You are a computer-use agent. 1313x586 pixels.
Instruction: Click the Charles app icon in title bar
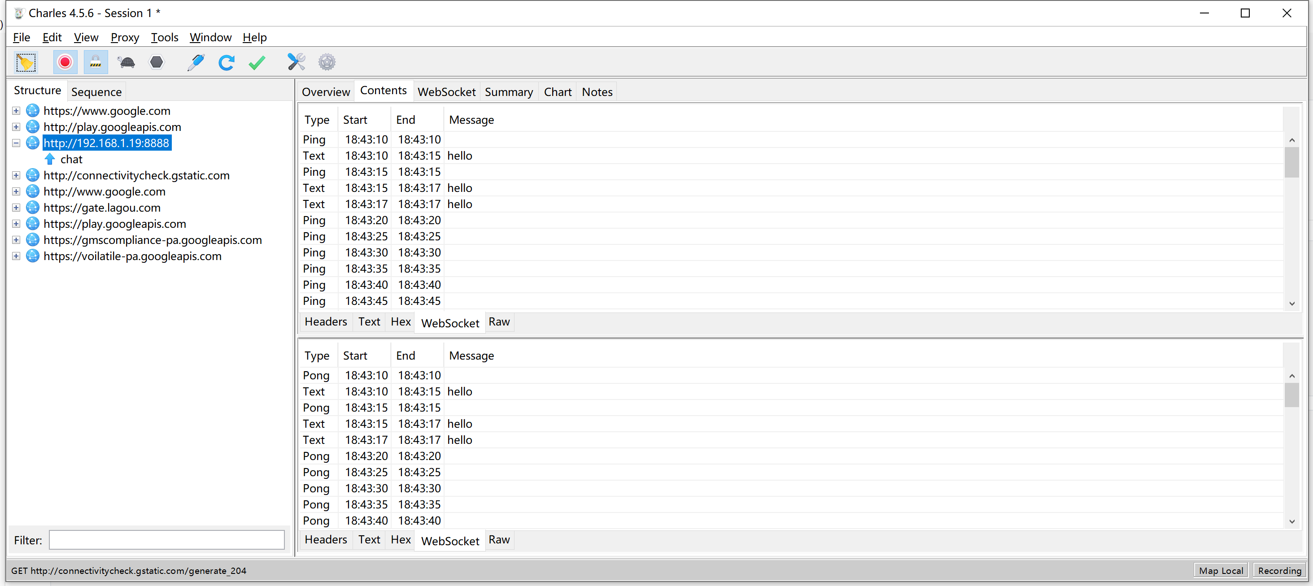pyautogui.click(x=19, y=13)
